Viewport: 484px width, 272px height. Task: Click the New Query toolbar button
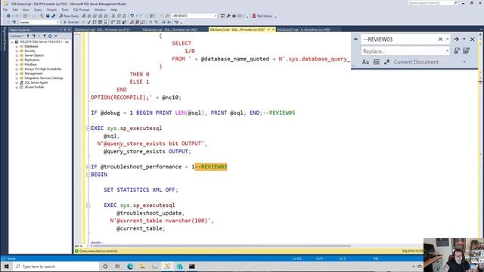pos(69,16)
